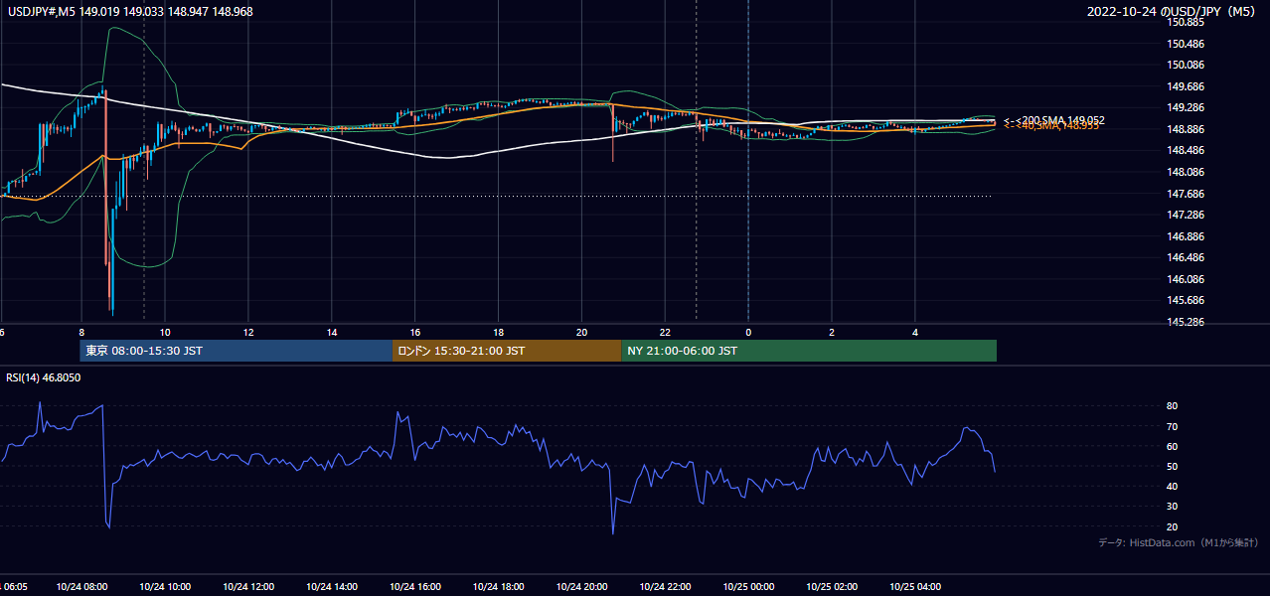Click bottom time label 10/25 04:00

click(916, 587)
